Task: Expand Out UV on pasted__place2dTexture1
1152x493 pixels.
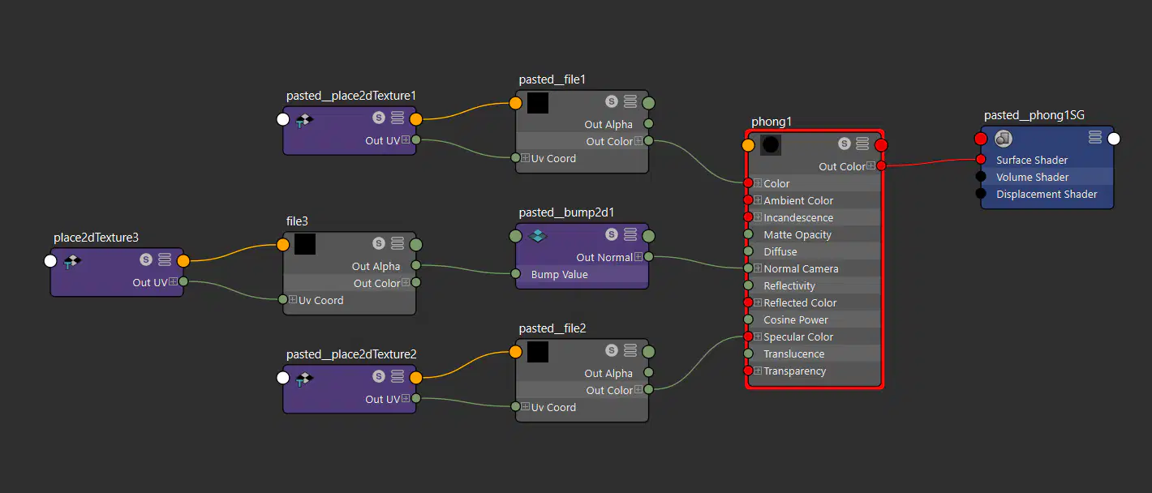Action: pos(405,140)
